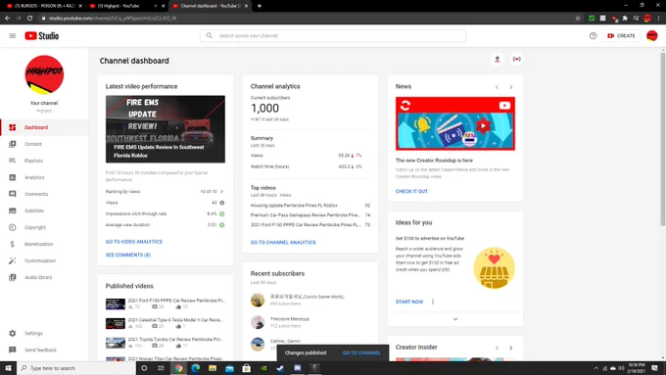Click GO TO CHANNEL in the toast

tap(361, 352)
